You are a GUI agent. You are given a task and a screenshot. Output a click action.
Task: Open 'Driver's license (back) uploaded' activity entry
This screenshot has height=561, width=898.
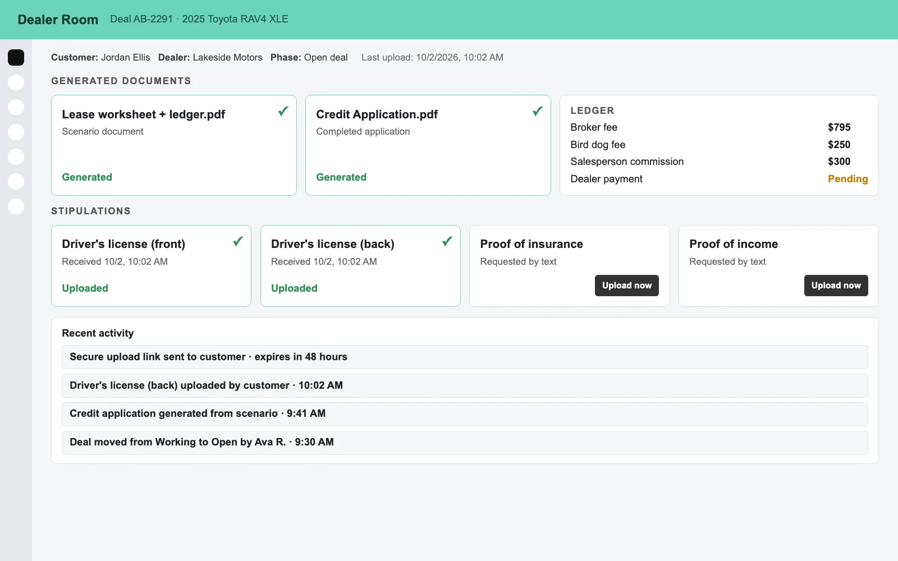tap(465, 385)
